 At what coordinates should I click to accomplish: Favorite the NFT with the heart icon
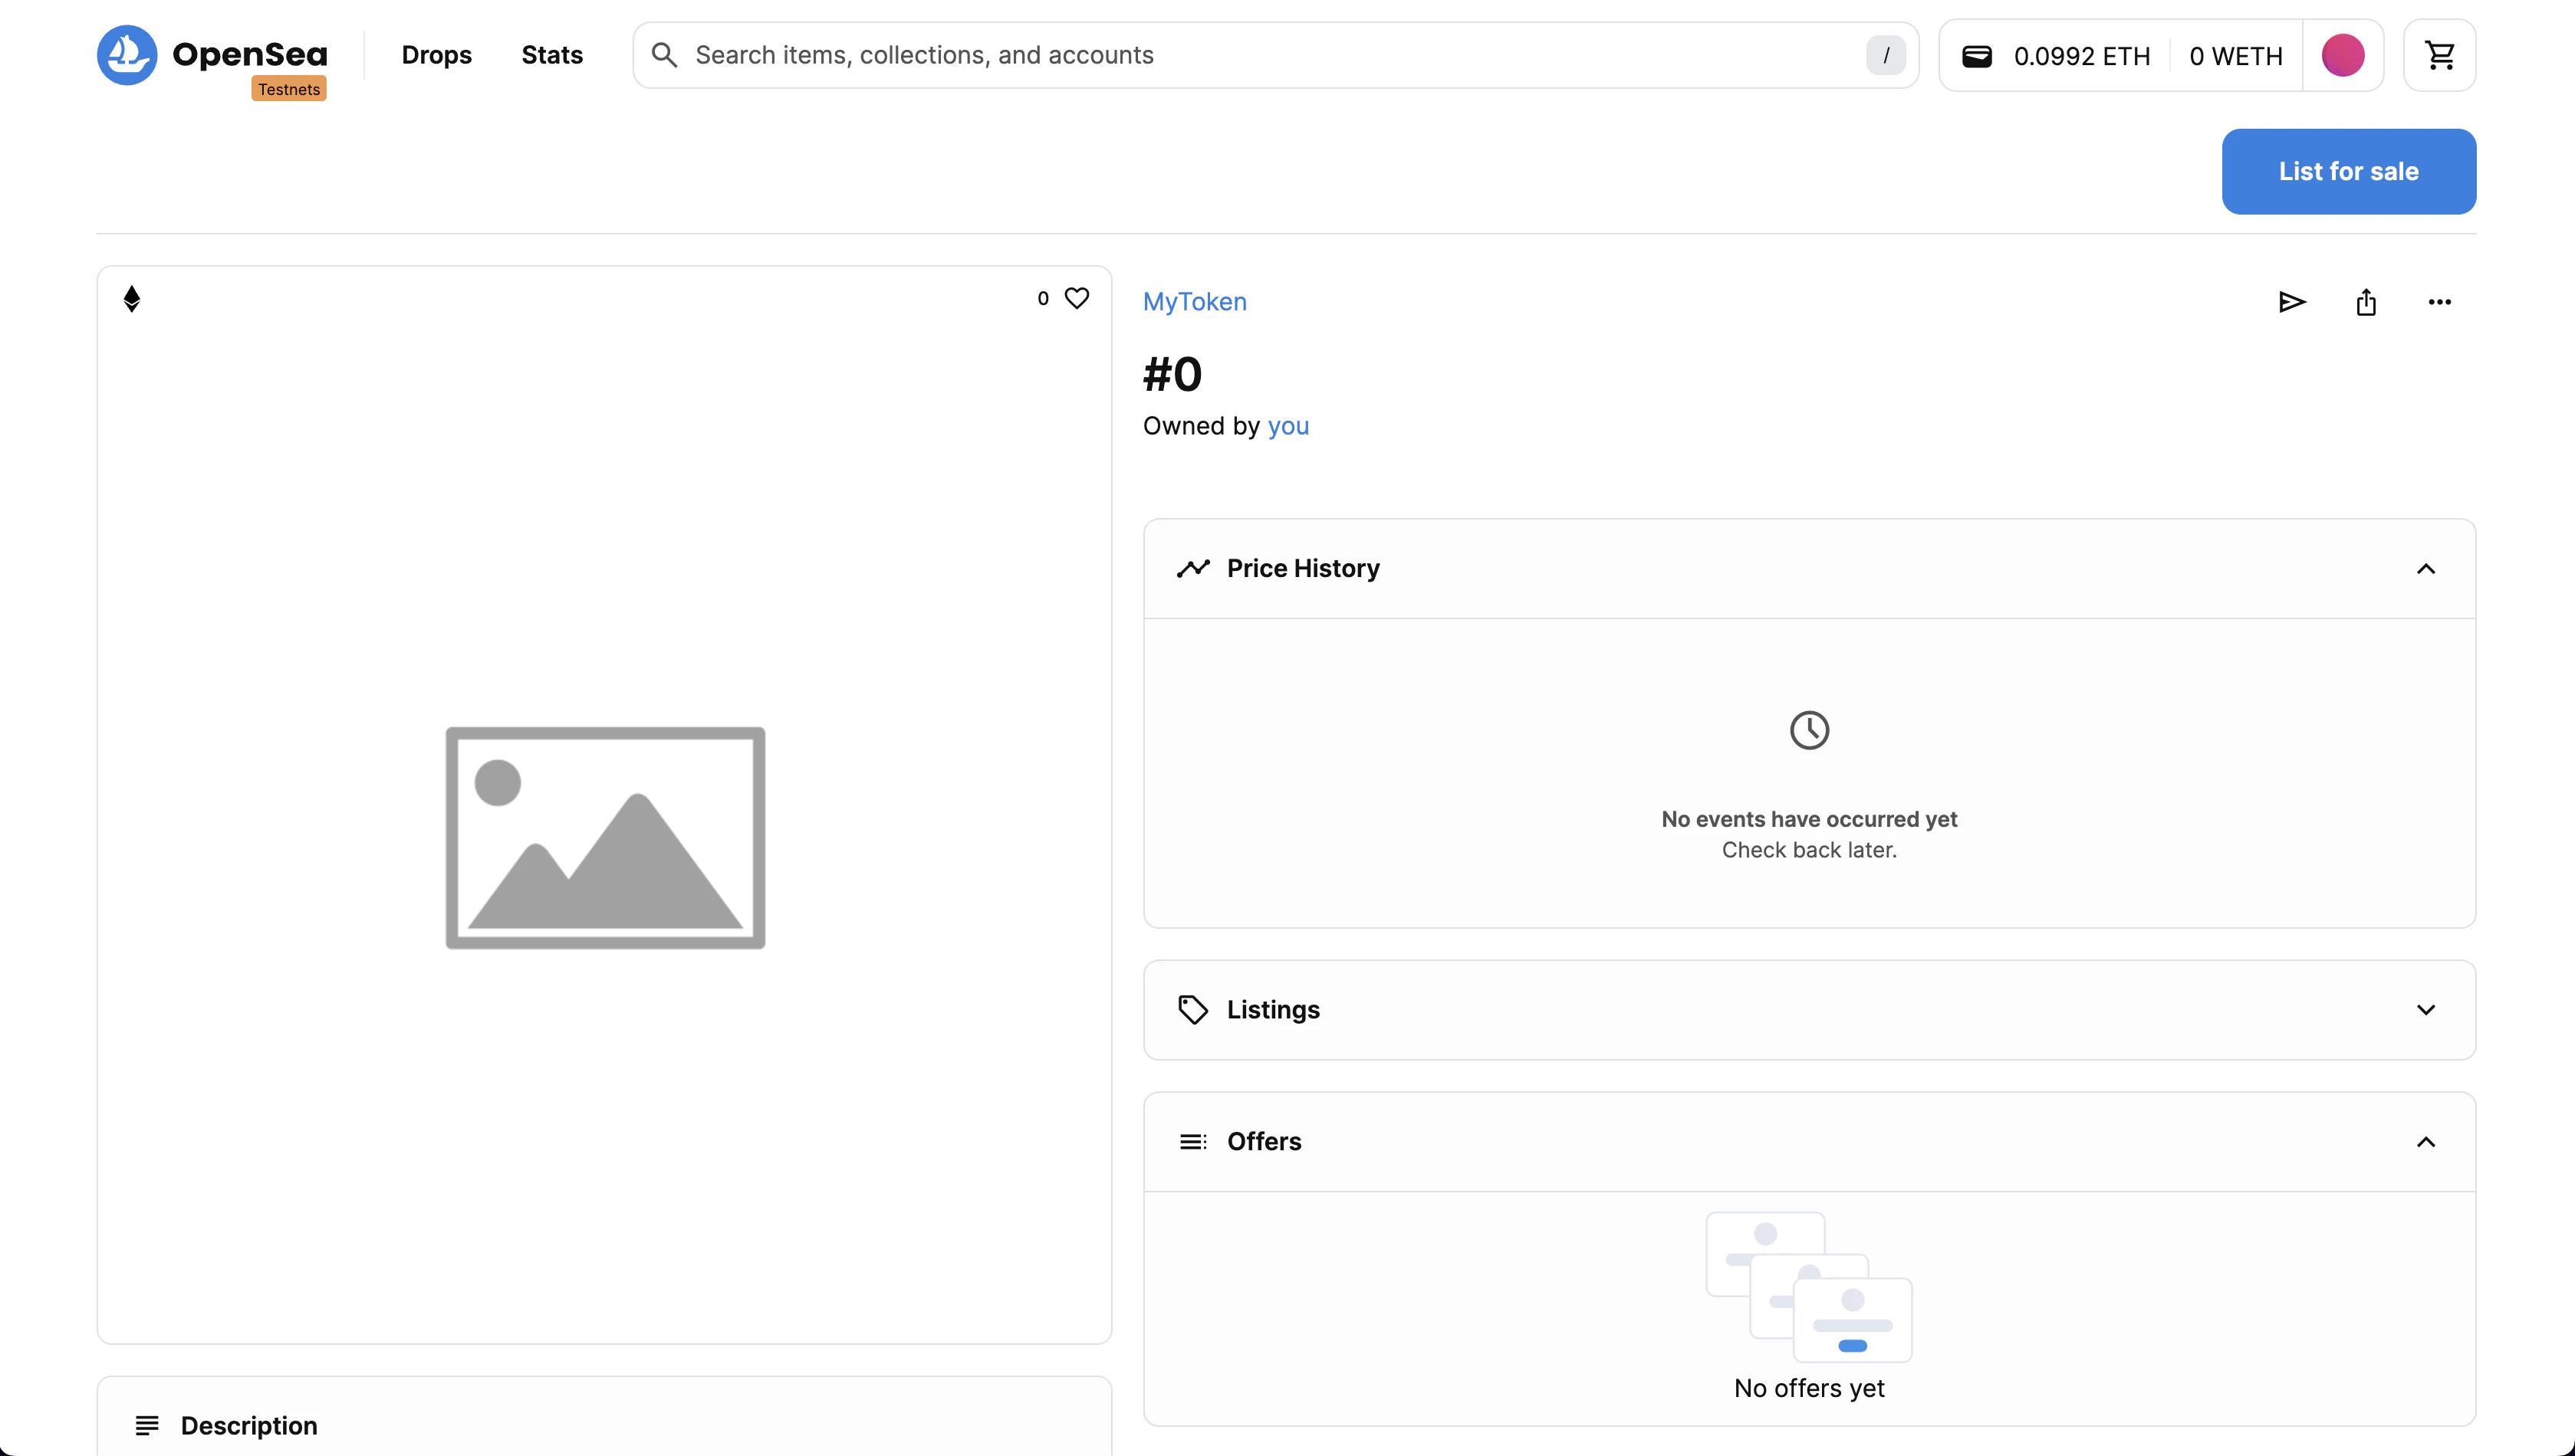coord(1077,298)
